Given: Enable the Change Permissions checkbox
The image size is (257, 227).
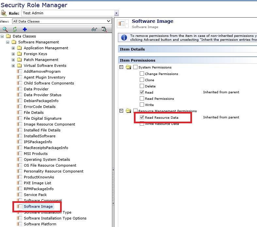Looking at the screenshot, I should click(x=142, y=74).
